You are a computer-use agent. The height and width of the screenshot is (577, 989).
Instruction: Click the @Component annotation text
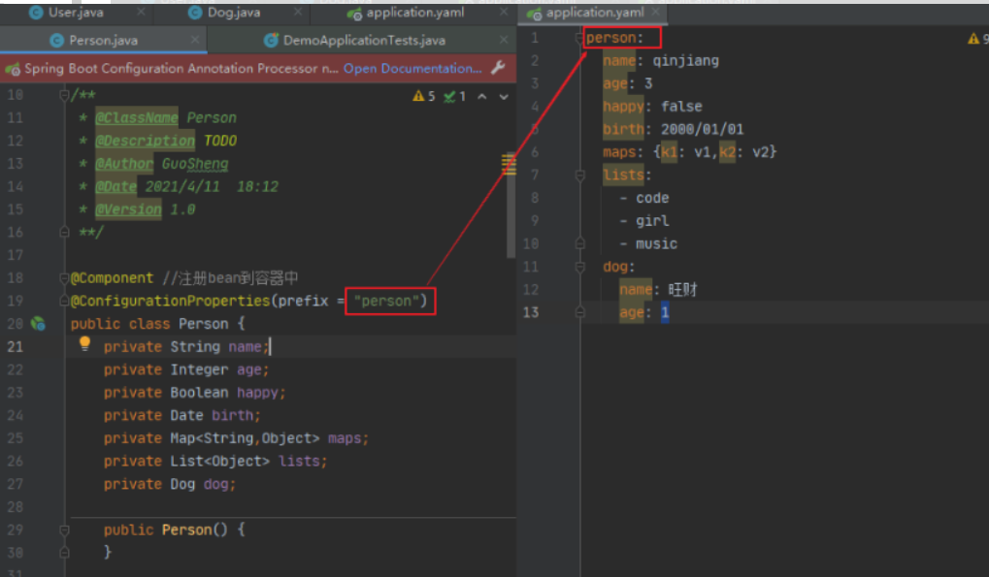pyautogui.click(x=112, y=277)
